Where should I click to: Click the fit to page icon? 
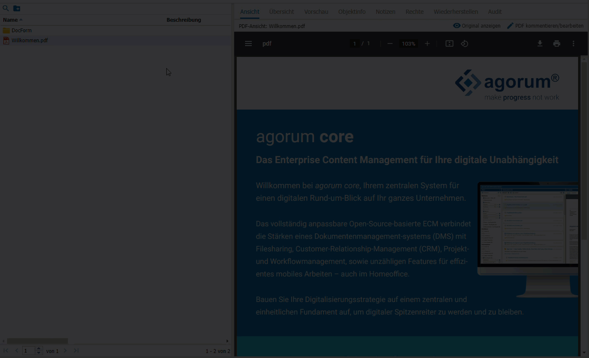point(449,43)
